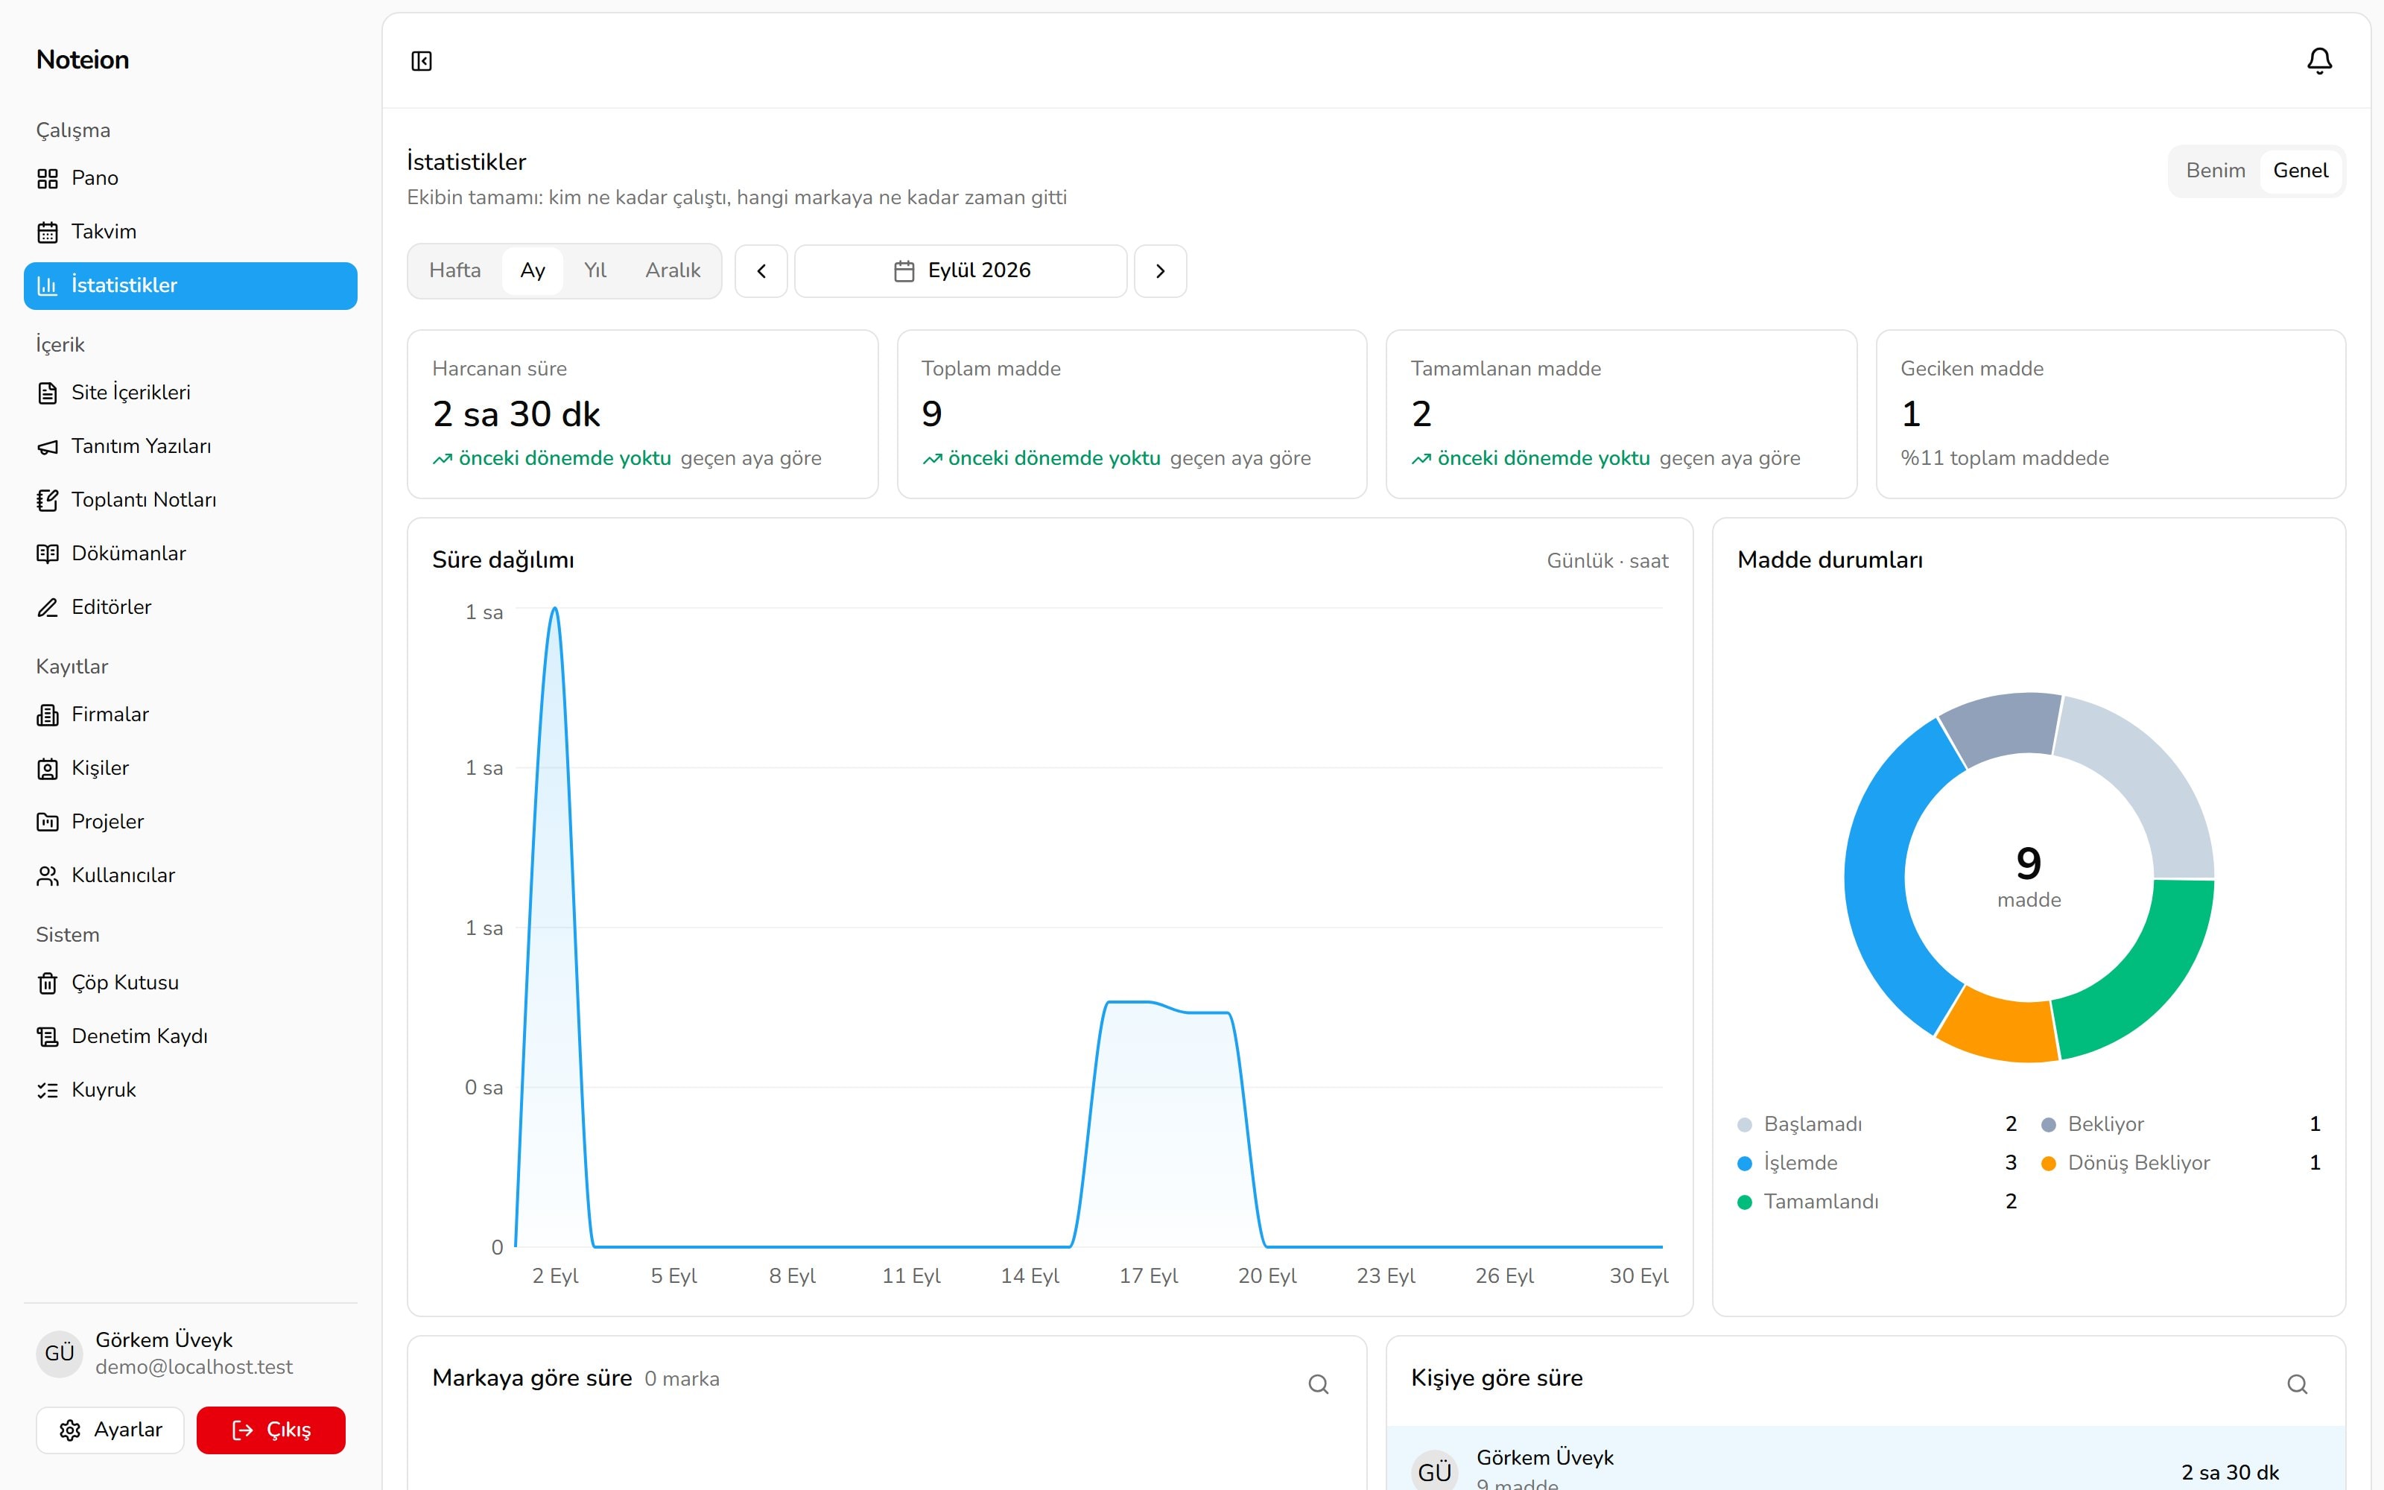This screenshot has height=1490, width=2384.
Task: Click the Toplantı Notları notebook icon
Action: 47,501
